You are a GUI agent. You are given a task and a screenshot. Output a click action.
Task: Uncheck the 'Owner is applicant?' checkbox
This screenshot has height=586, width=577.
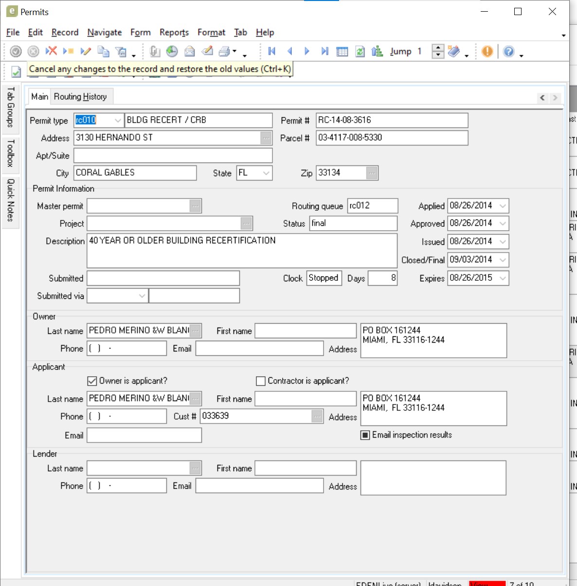[x=92, y=381]
